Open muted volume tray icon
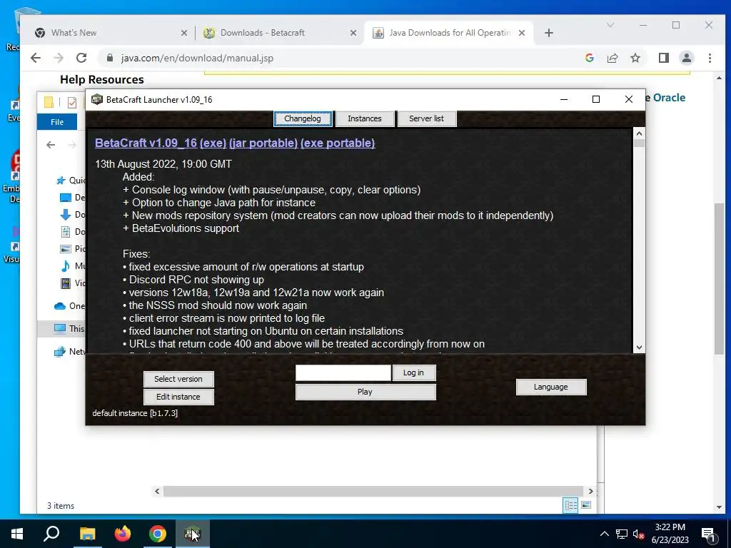Viewport: 731px width, 548px height. click(638, 534)
